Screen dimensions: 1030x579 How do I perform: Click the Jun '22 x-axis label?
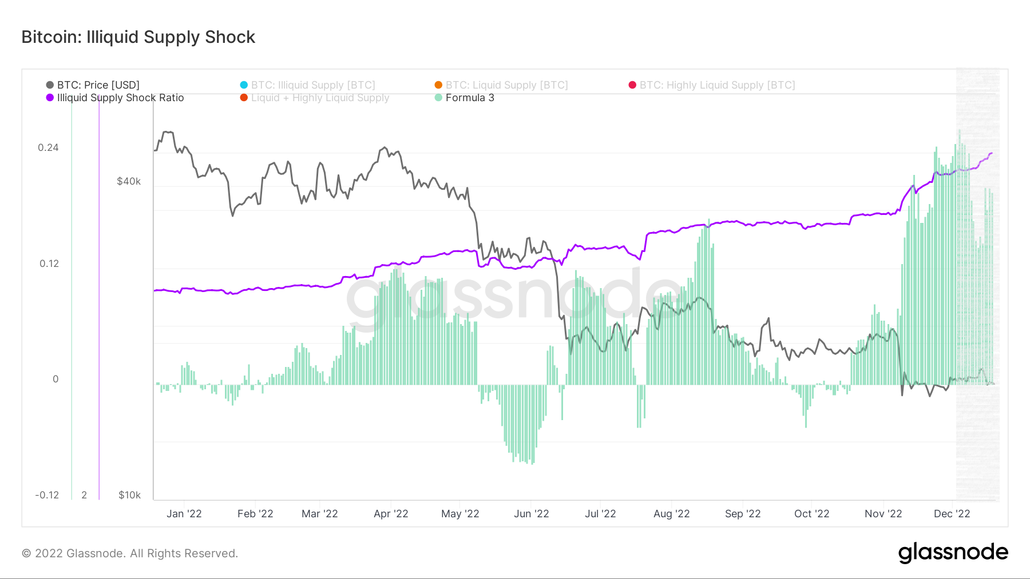click(532, 514)
